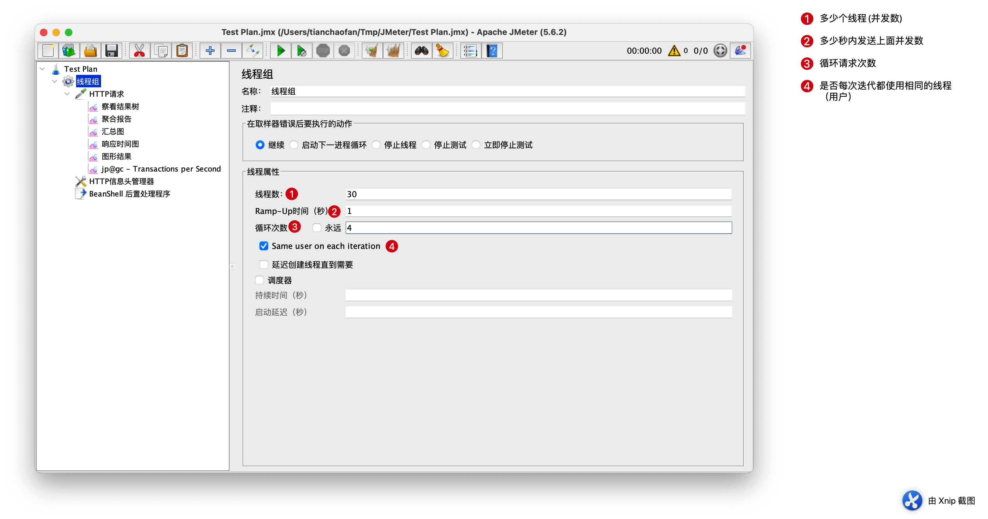Select the 停止线程 radio button

[376, 145]
